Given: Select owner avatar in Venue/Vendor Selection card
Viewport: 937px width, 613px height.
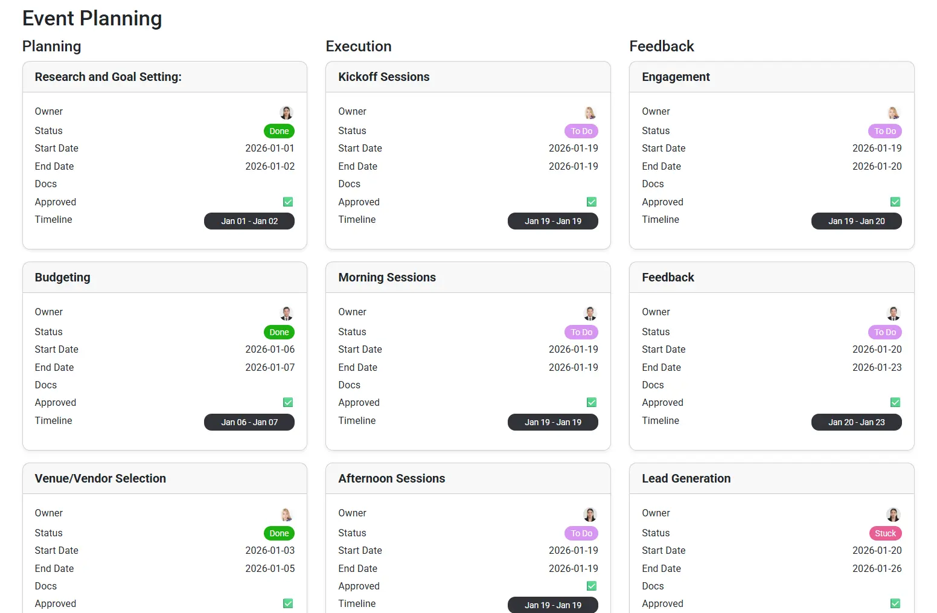Looking at the screenshot, I should (x=287, y=514).
